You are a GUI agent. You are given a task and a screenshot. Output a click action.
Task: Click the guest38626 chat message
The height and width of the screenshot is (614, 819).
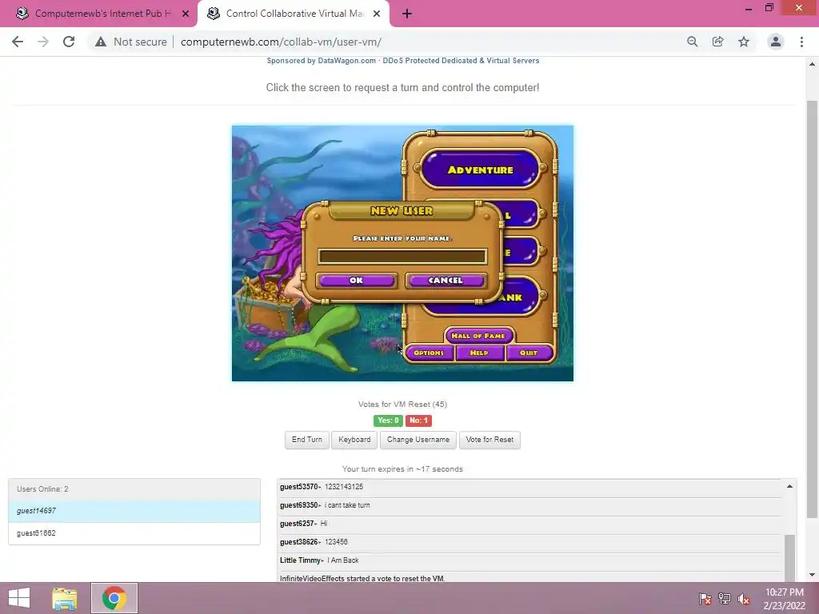click(x=529, y=542)
